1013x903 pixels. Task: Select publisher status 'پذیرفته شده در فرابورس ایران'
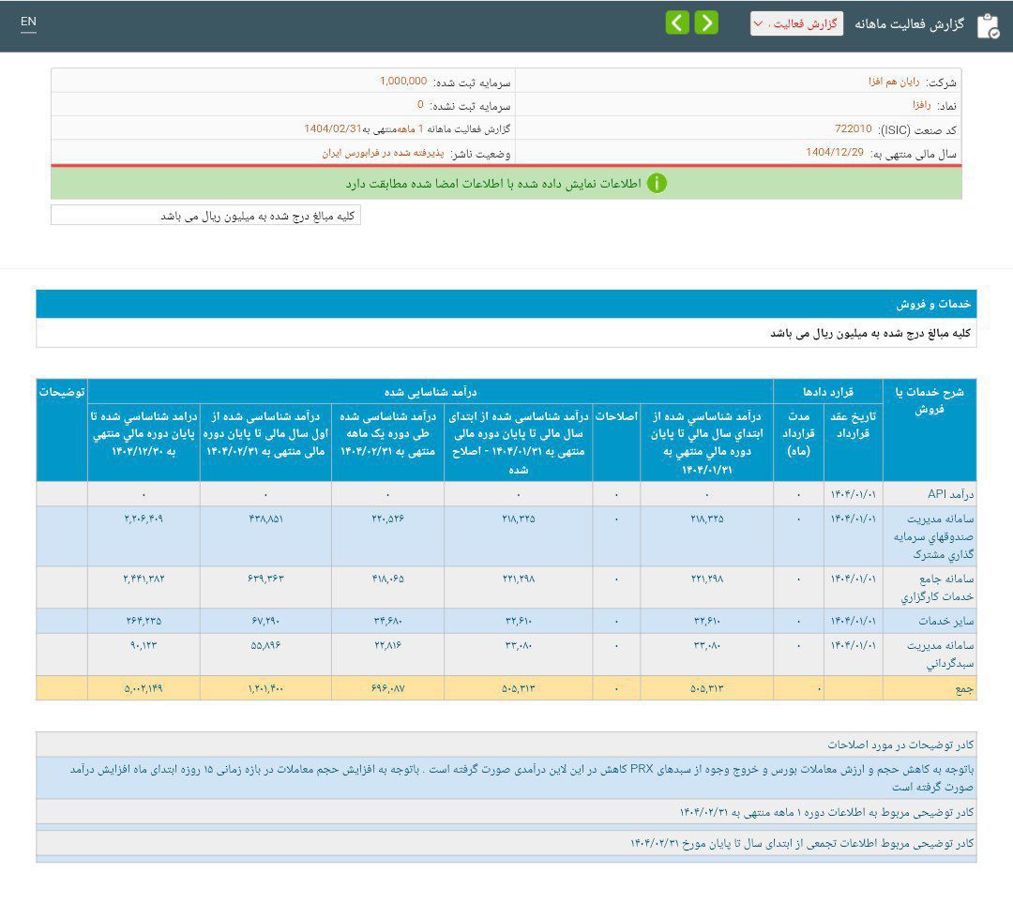pyautogui.click(x=383, y=153)
